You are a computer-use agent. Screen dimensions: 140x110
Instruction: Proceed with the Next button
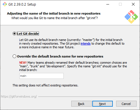coord(102,104)
